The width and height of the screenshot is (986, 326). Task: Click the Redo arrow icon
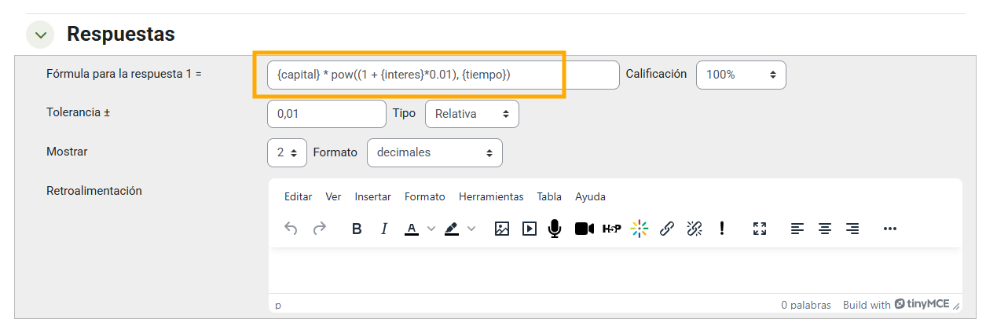click(x=319, y=229)
